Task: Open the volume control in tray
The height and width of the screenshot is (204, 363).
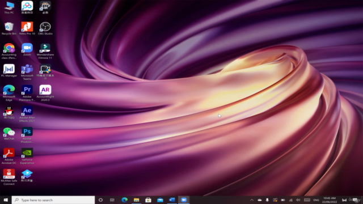Action: (x=298, y=200)
